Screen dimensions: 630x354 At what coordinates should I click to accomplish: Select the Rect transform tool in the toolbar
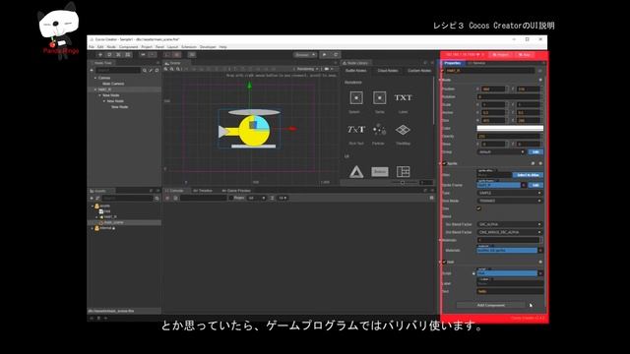coord(128,55)
